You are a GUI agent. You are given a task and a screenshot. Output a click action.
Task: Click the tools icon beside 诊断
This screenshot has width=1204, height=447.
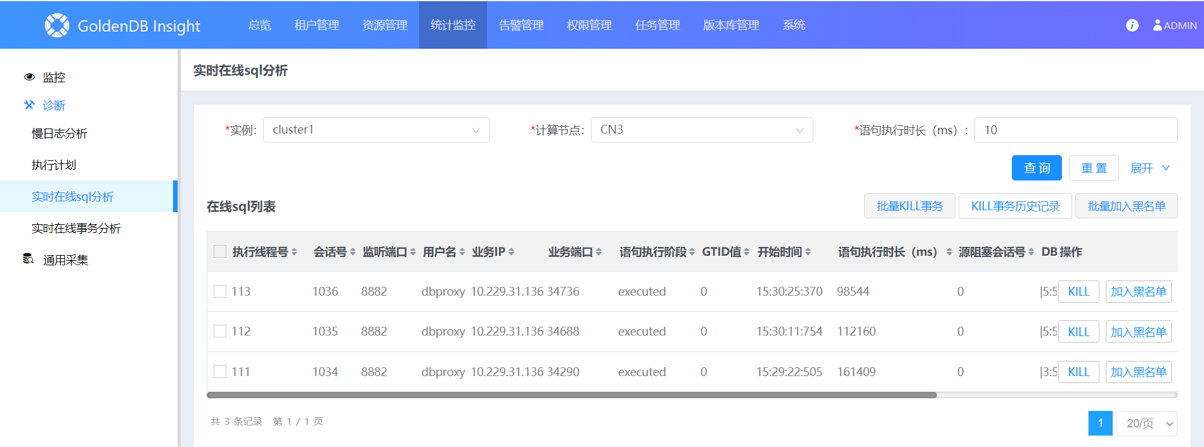(x=29, y=105)
